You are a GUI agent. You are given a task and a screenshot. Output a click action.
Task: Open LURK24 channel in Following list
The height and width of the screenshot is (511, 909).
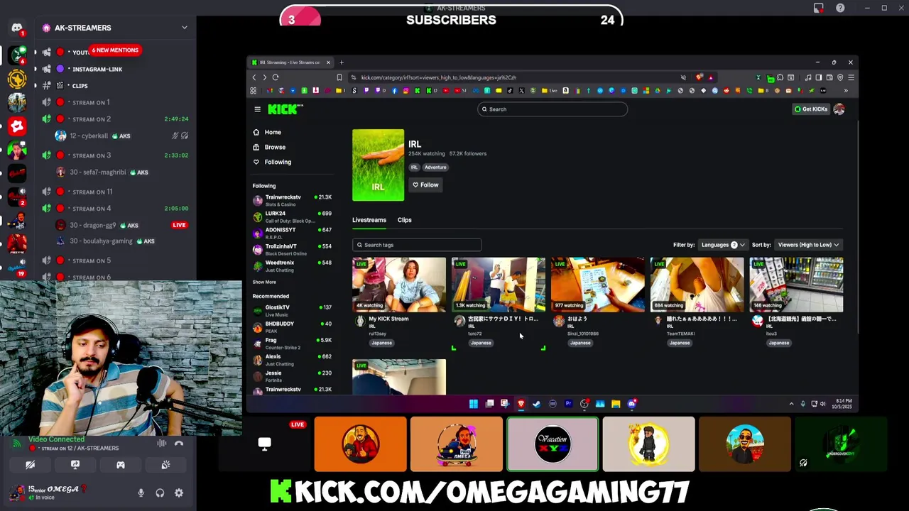[293, 216]
